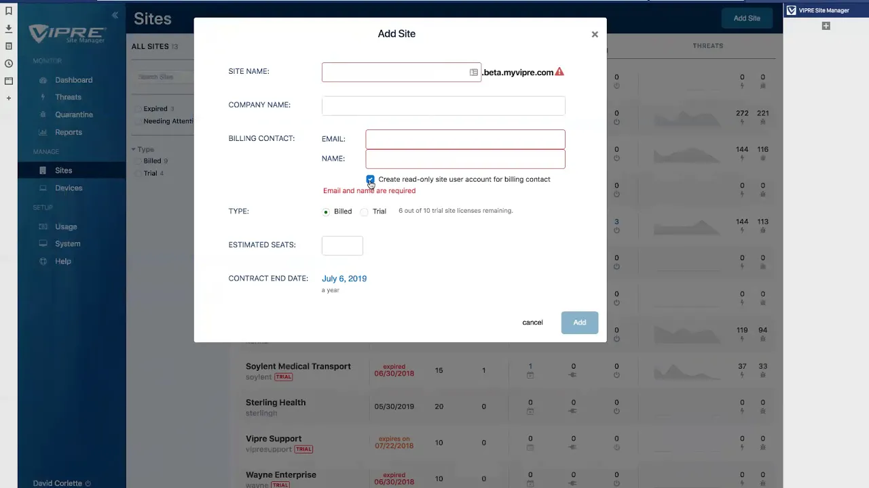Click the download icon in far-left strip
Image resolution: width=869 pixels, height=488 pixels.
9,28
